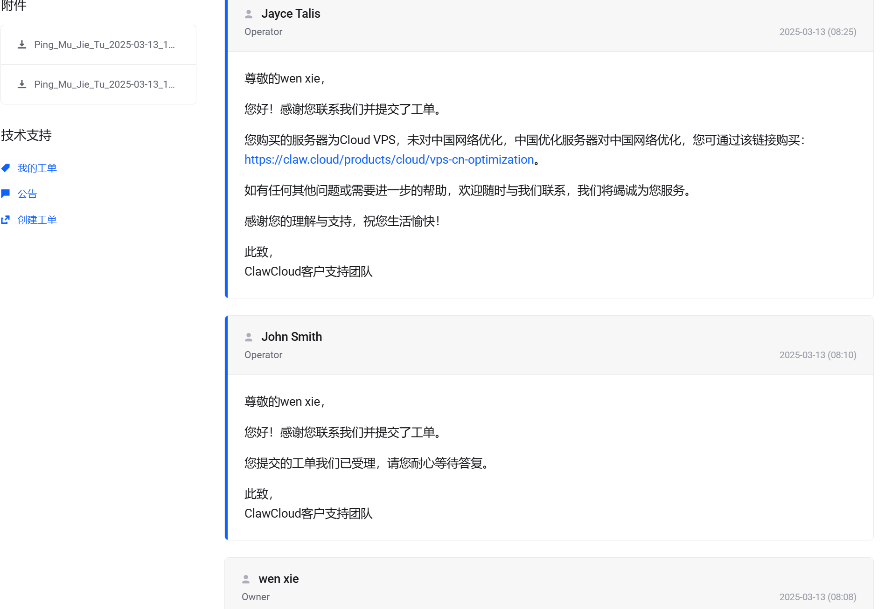Click wen xie's avatar icon

point(246,578)
